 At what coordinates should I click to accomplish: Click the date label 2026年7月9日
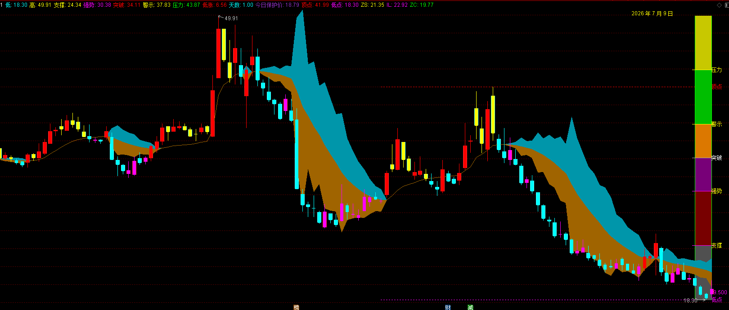[652, 14]
